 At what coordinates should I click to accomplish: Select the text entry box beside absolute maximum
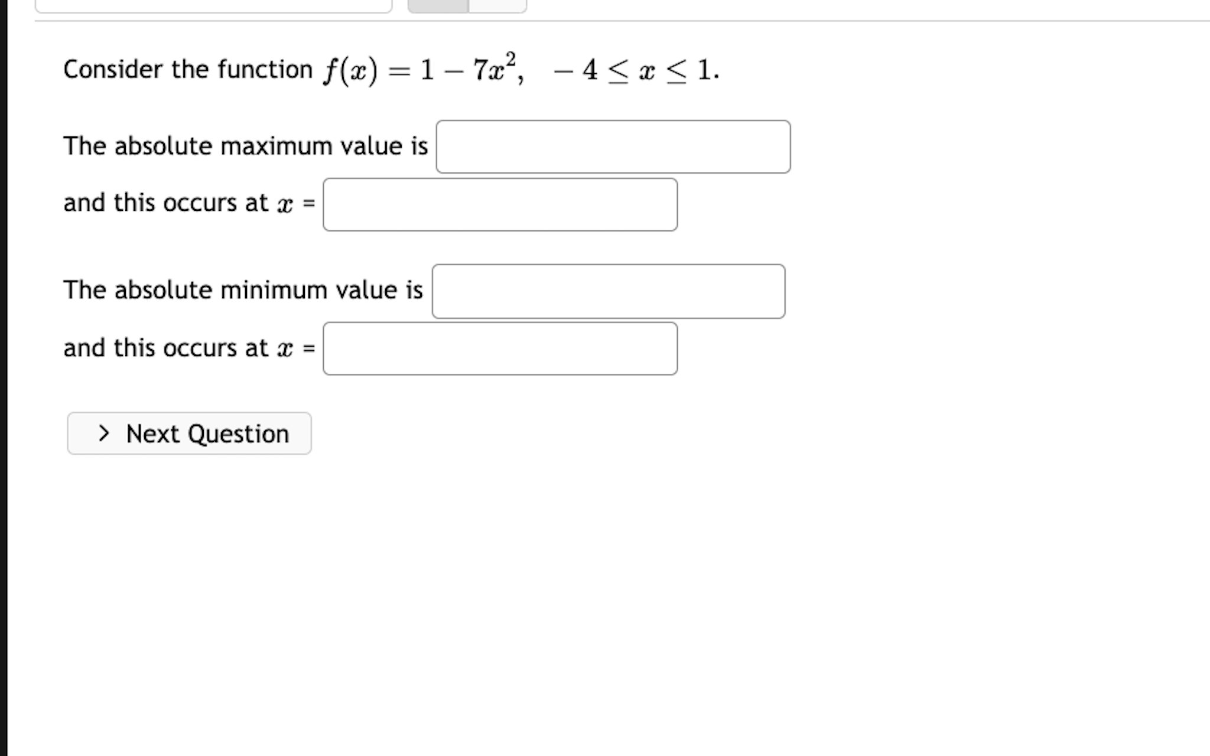click(x=613, y=146)
